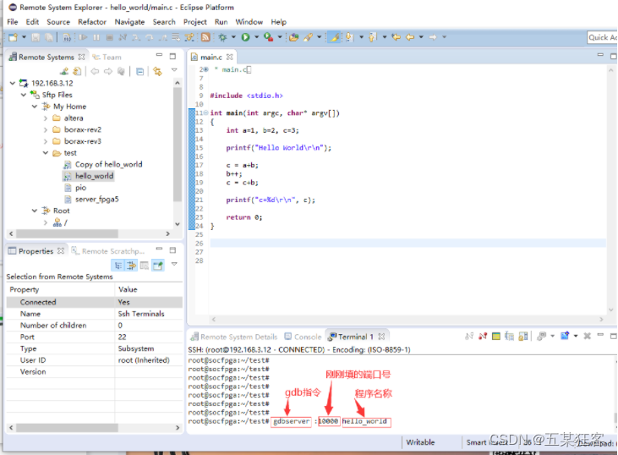618x455 pixels.
Task: Open the Remote Systems view menu triangle
Action: tap(174, 70)
